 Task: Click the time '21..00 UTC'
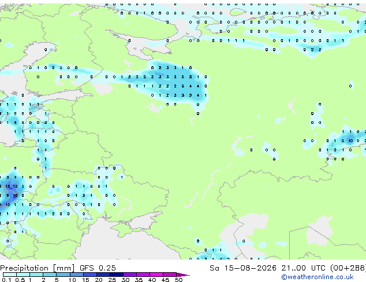303,268
